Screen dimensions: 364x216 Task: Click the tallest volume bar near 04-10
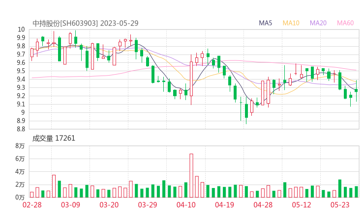[191, 176]
